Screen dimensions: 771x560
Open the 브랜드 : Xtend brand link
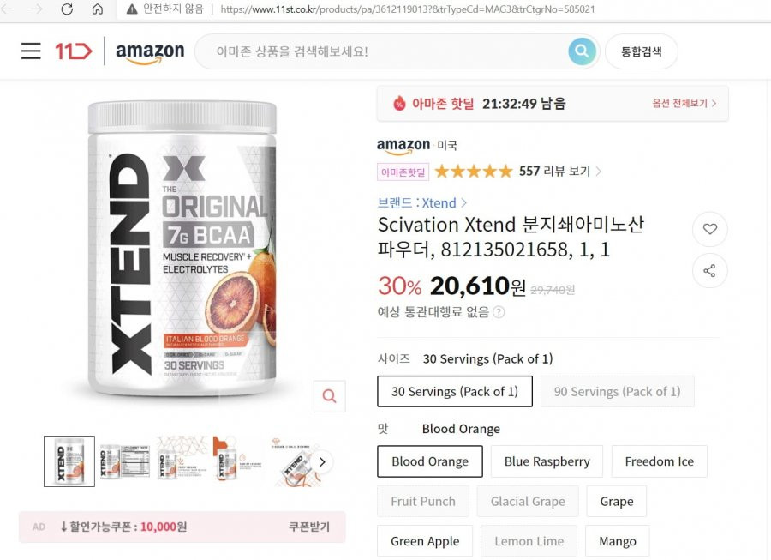pyautogui.click(x=421, y=202)
